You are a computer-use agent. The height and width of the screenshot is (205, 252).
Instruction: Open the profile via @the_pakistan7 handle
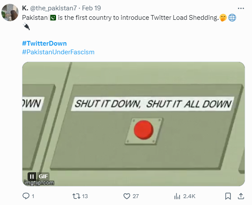(53, 8)
